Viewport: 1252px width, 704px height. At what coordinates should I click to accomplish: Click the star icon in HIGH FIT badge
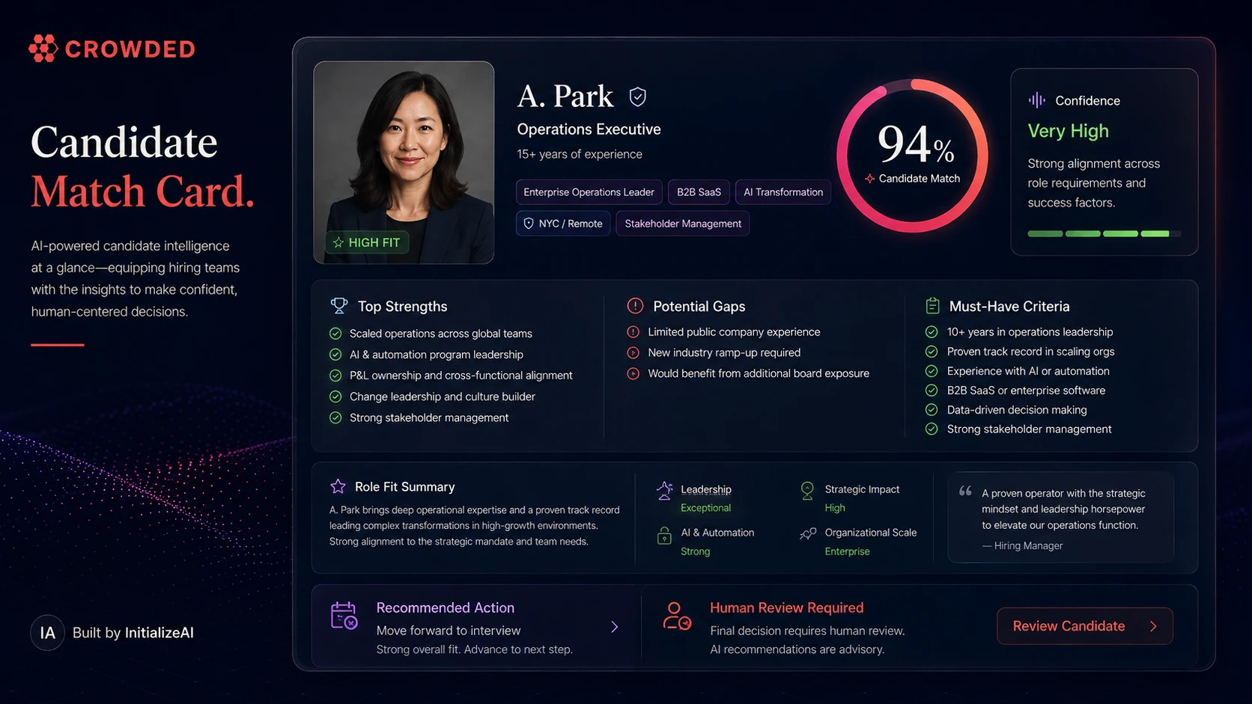tap(338, 242)
